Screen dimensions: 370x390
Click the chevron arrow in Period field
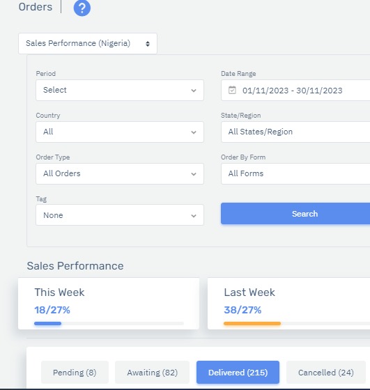(x=194, y=91)
